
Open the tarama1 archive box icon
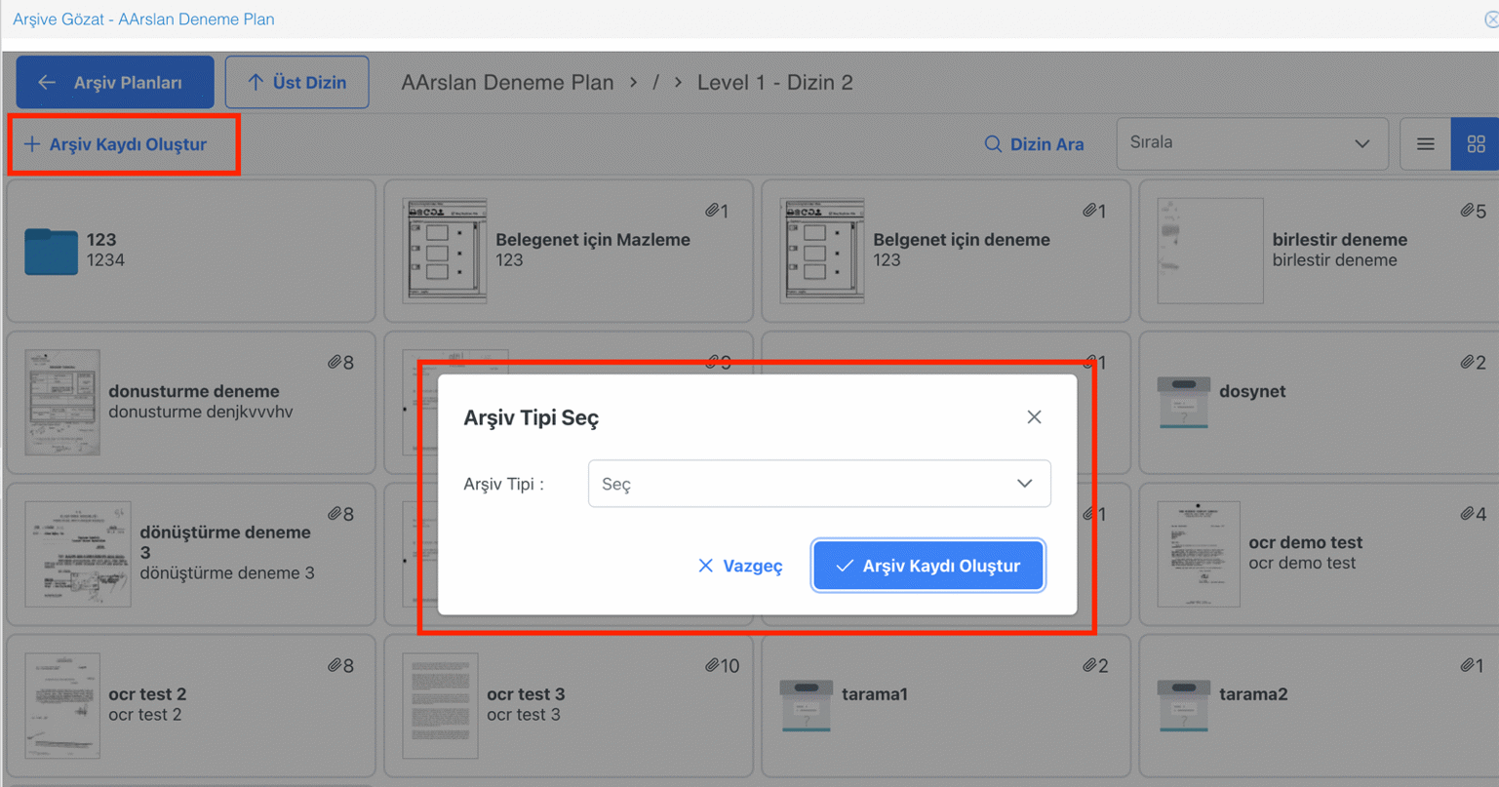(806, 704)
